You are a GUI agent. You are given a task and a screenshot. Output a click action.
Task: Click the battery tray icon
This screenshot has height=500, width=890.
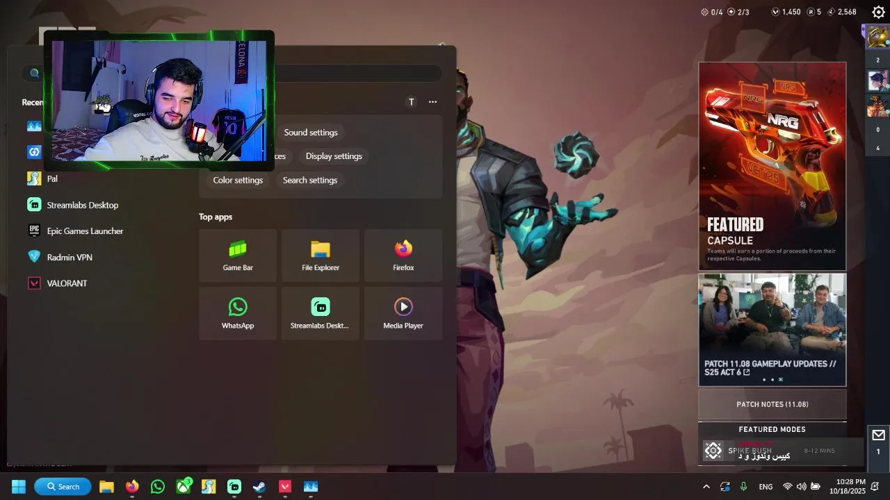816,487
